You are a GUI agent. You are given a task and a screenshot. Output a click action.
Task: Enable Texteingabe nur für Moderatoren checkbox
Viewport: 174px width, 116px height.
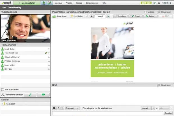tap(82, 108)
